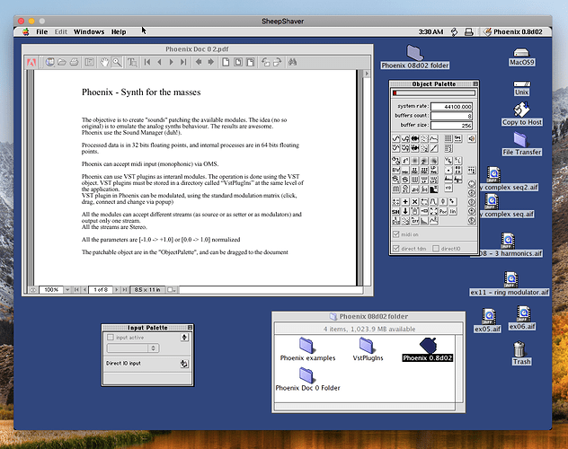Select the Seq sequencer object in Object Palette
The image size is (568, 449).
(x=457, y=138)
